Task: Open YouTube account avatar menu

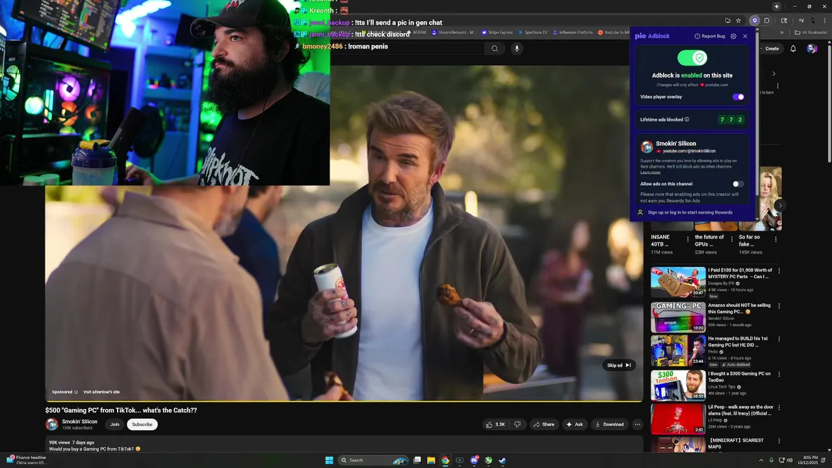Action: point(811,49)
